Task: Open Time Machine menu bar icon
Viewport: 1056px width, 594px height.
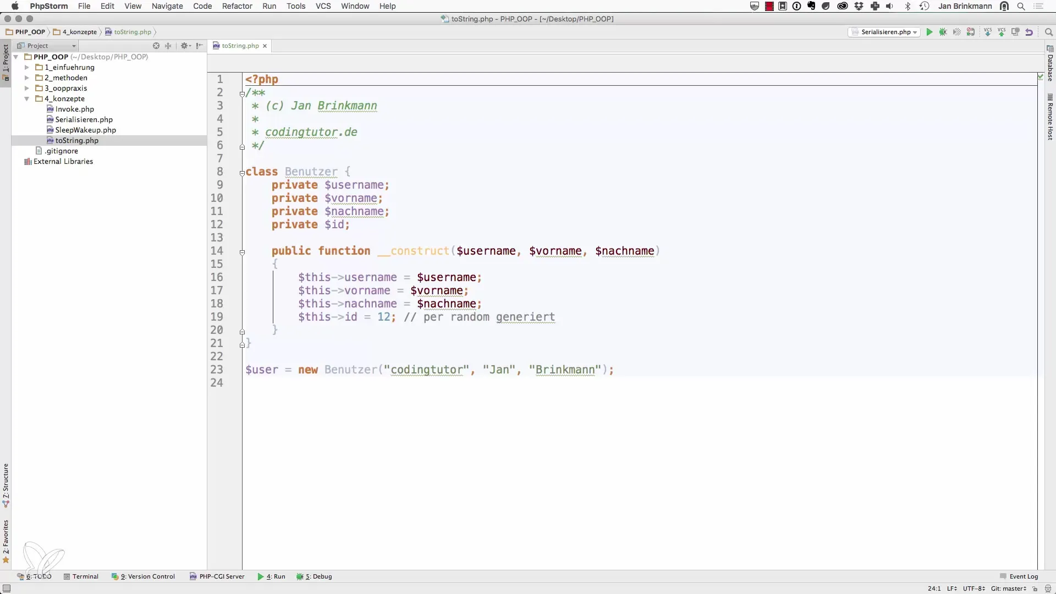Action: (x=925, y=6)
